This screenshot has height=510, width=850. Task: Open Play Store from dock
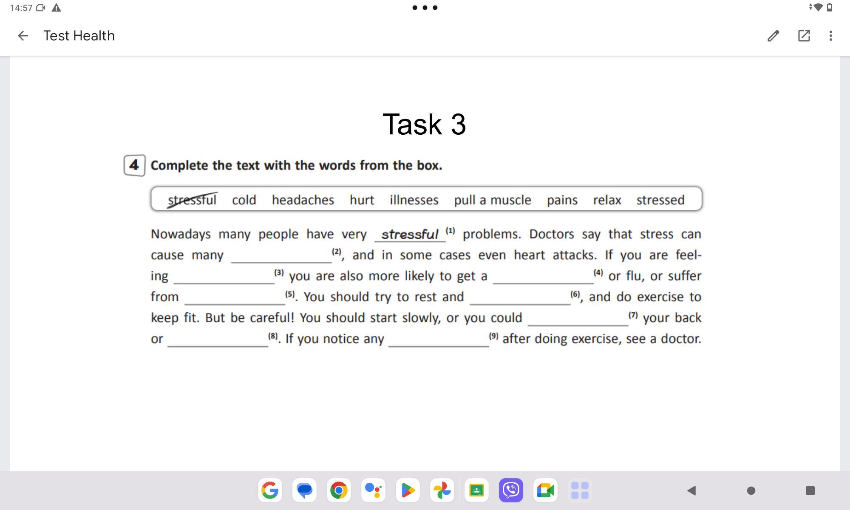pos(408,490)
